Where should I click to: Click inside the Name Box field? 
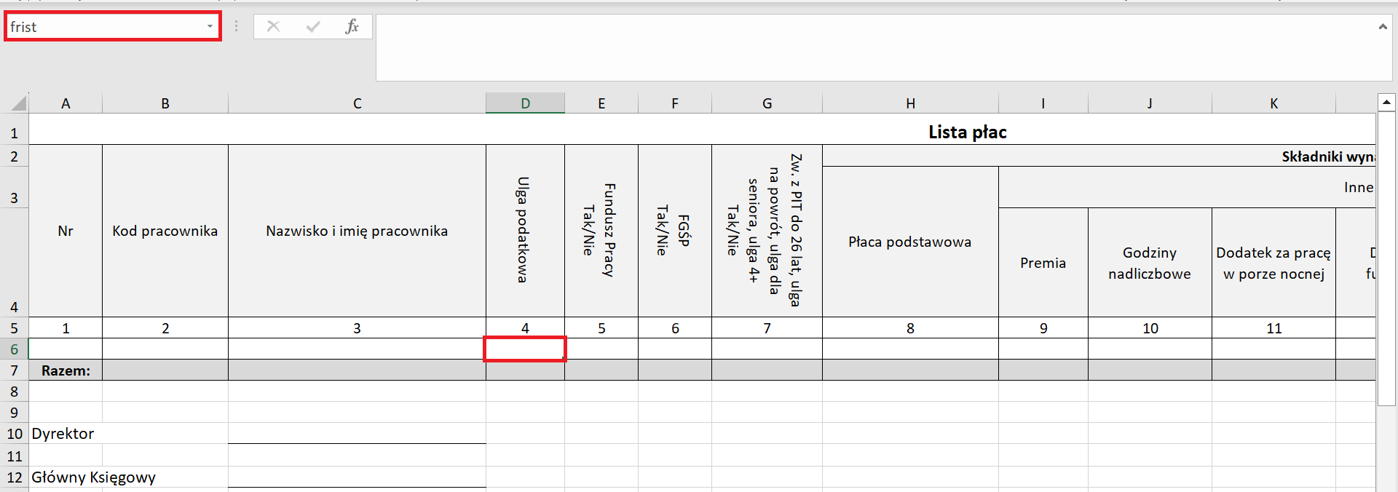(102, 27)
